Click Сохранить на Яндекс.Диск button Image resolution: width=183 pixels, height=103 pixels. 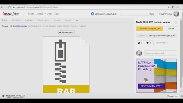click(x=150, y=29)
